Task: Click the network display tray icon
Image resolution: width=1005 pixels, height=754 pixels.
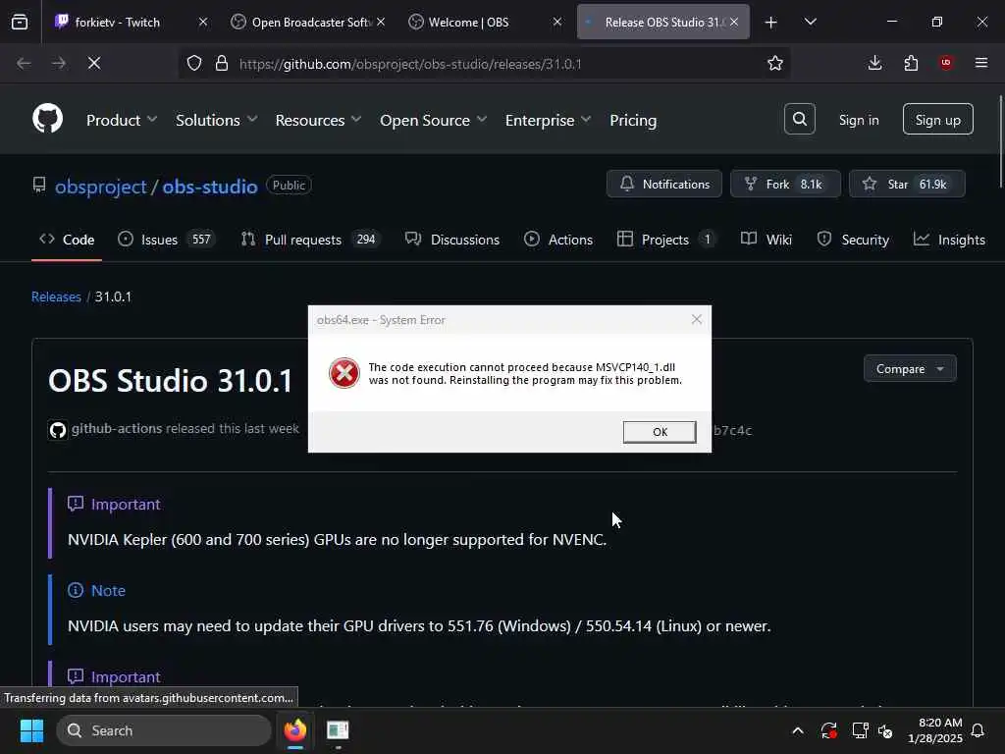Action: (x=860, y=730)
